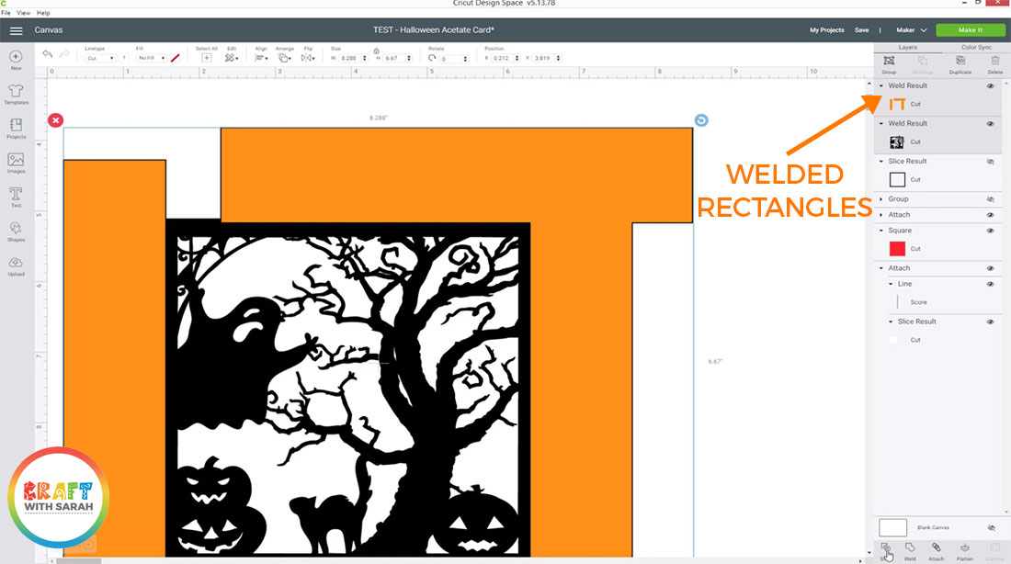Open the Align dropdown
1011x564 pixels.
(x=260, y=58)
